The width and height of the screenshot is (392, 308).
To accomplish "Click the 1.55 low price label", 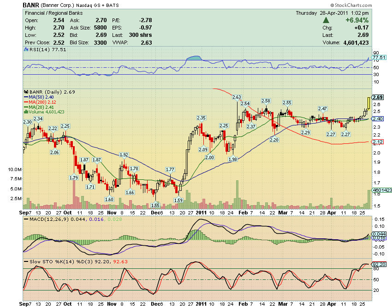I will 155,205.
